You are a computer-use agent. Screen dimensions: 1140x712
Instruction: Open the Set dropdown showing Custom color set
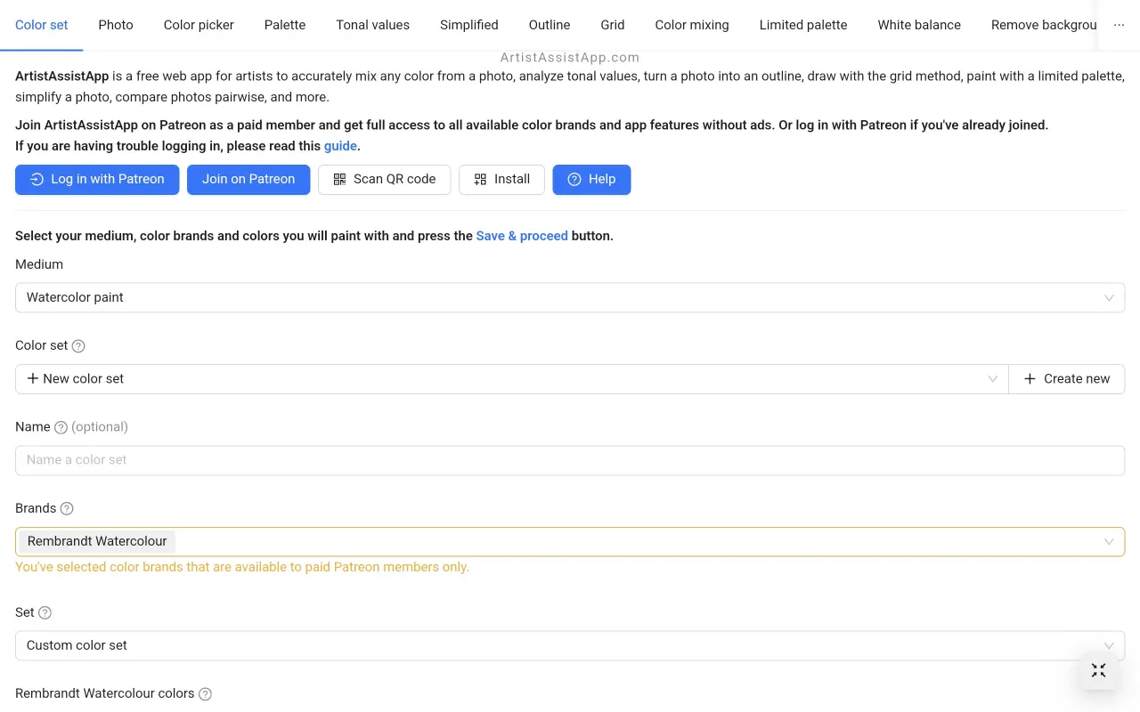[570, 646]
